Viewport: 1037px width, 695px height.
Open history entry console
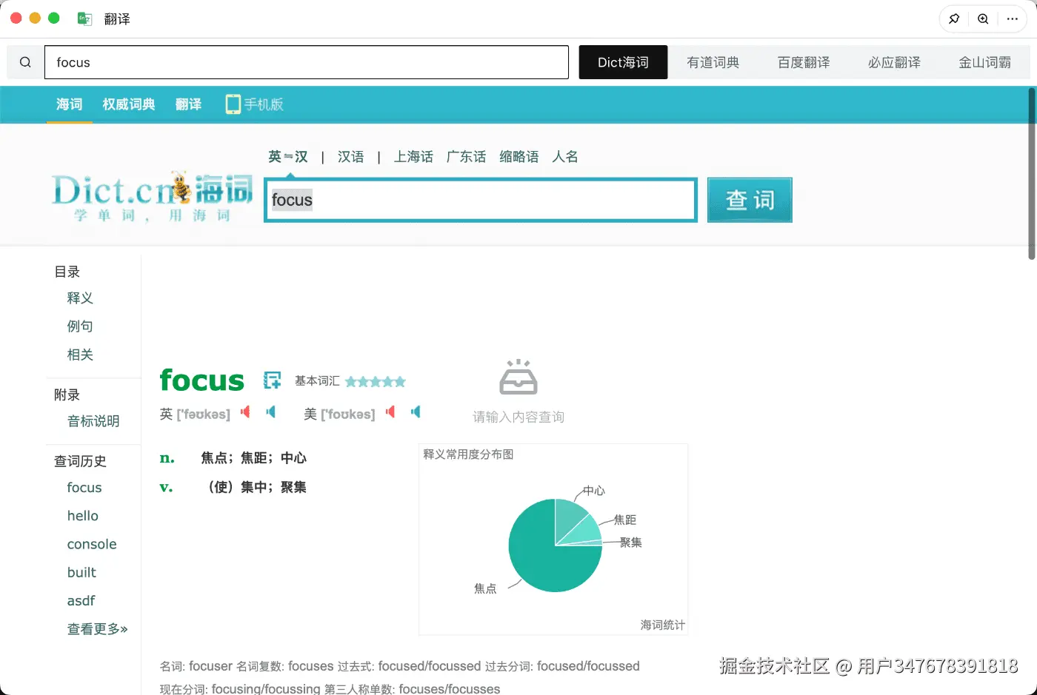(x=92, y=544)
